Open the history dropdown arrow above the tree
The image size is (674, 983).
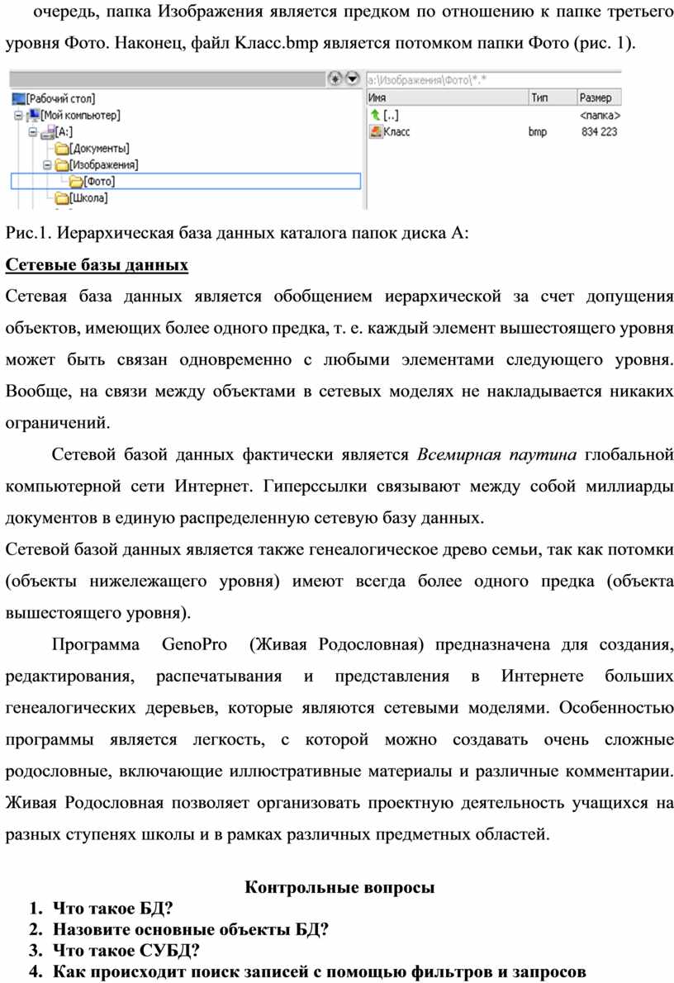(x=352, y=78)
